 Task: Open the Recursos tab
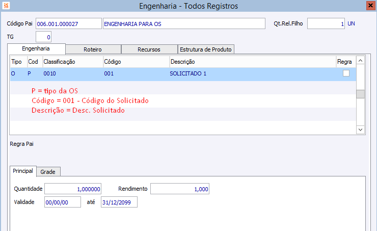click(149, 49)
